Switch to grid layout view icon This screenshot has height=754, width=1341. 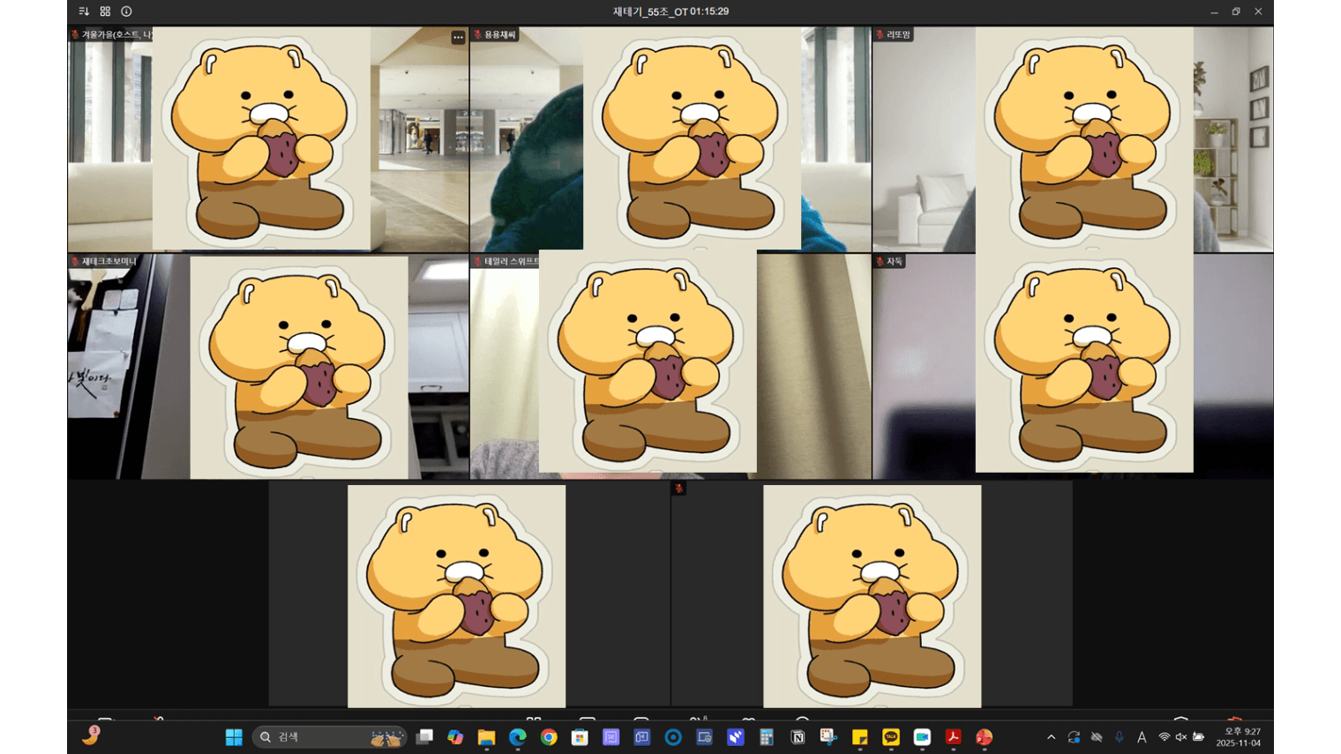click(105, 11)
